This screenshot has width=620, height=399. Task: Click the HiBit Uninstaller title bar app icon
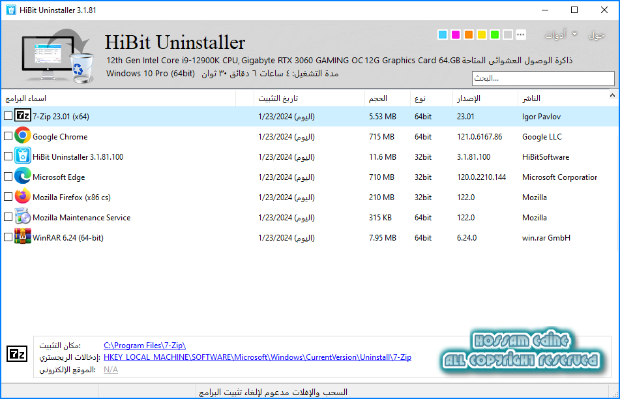tap(11, 10)
